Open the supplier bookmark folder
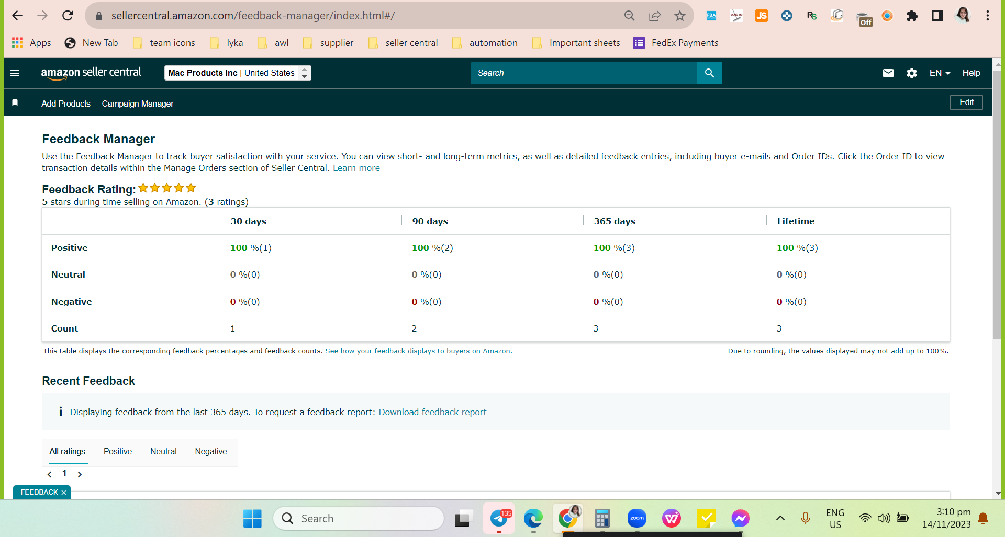The image size is (1005, 537). coord(329,43)
